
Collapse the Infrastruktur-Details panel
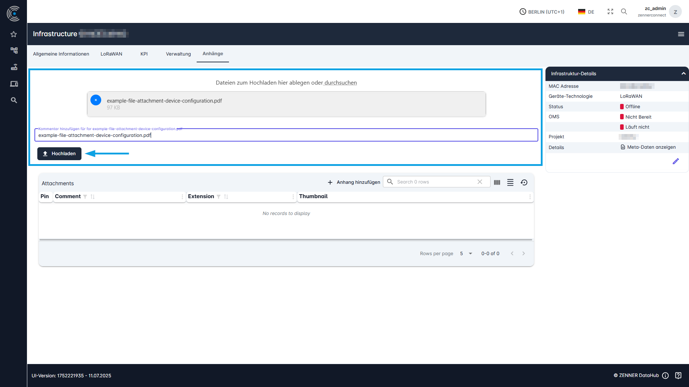click(x=683, y=73)
